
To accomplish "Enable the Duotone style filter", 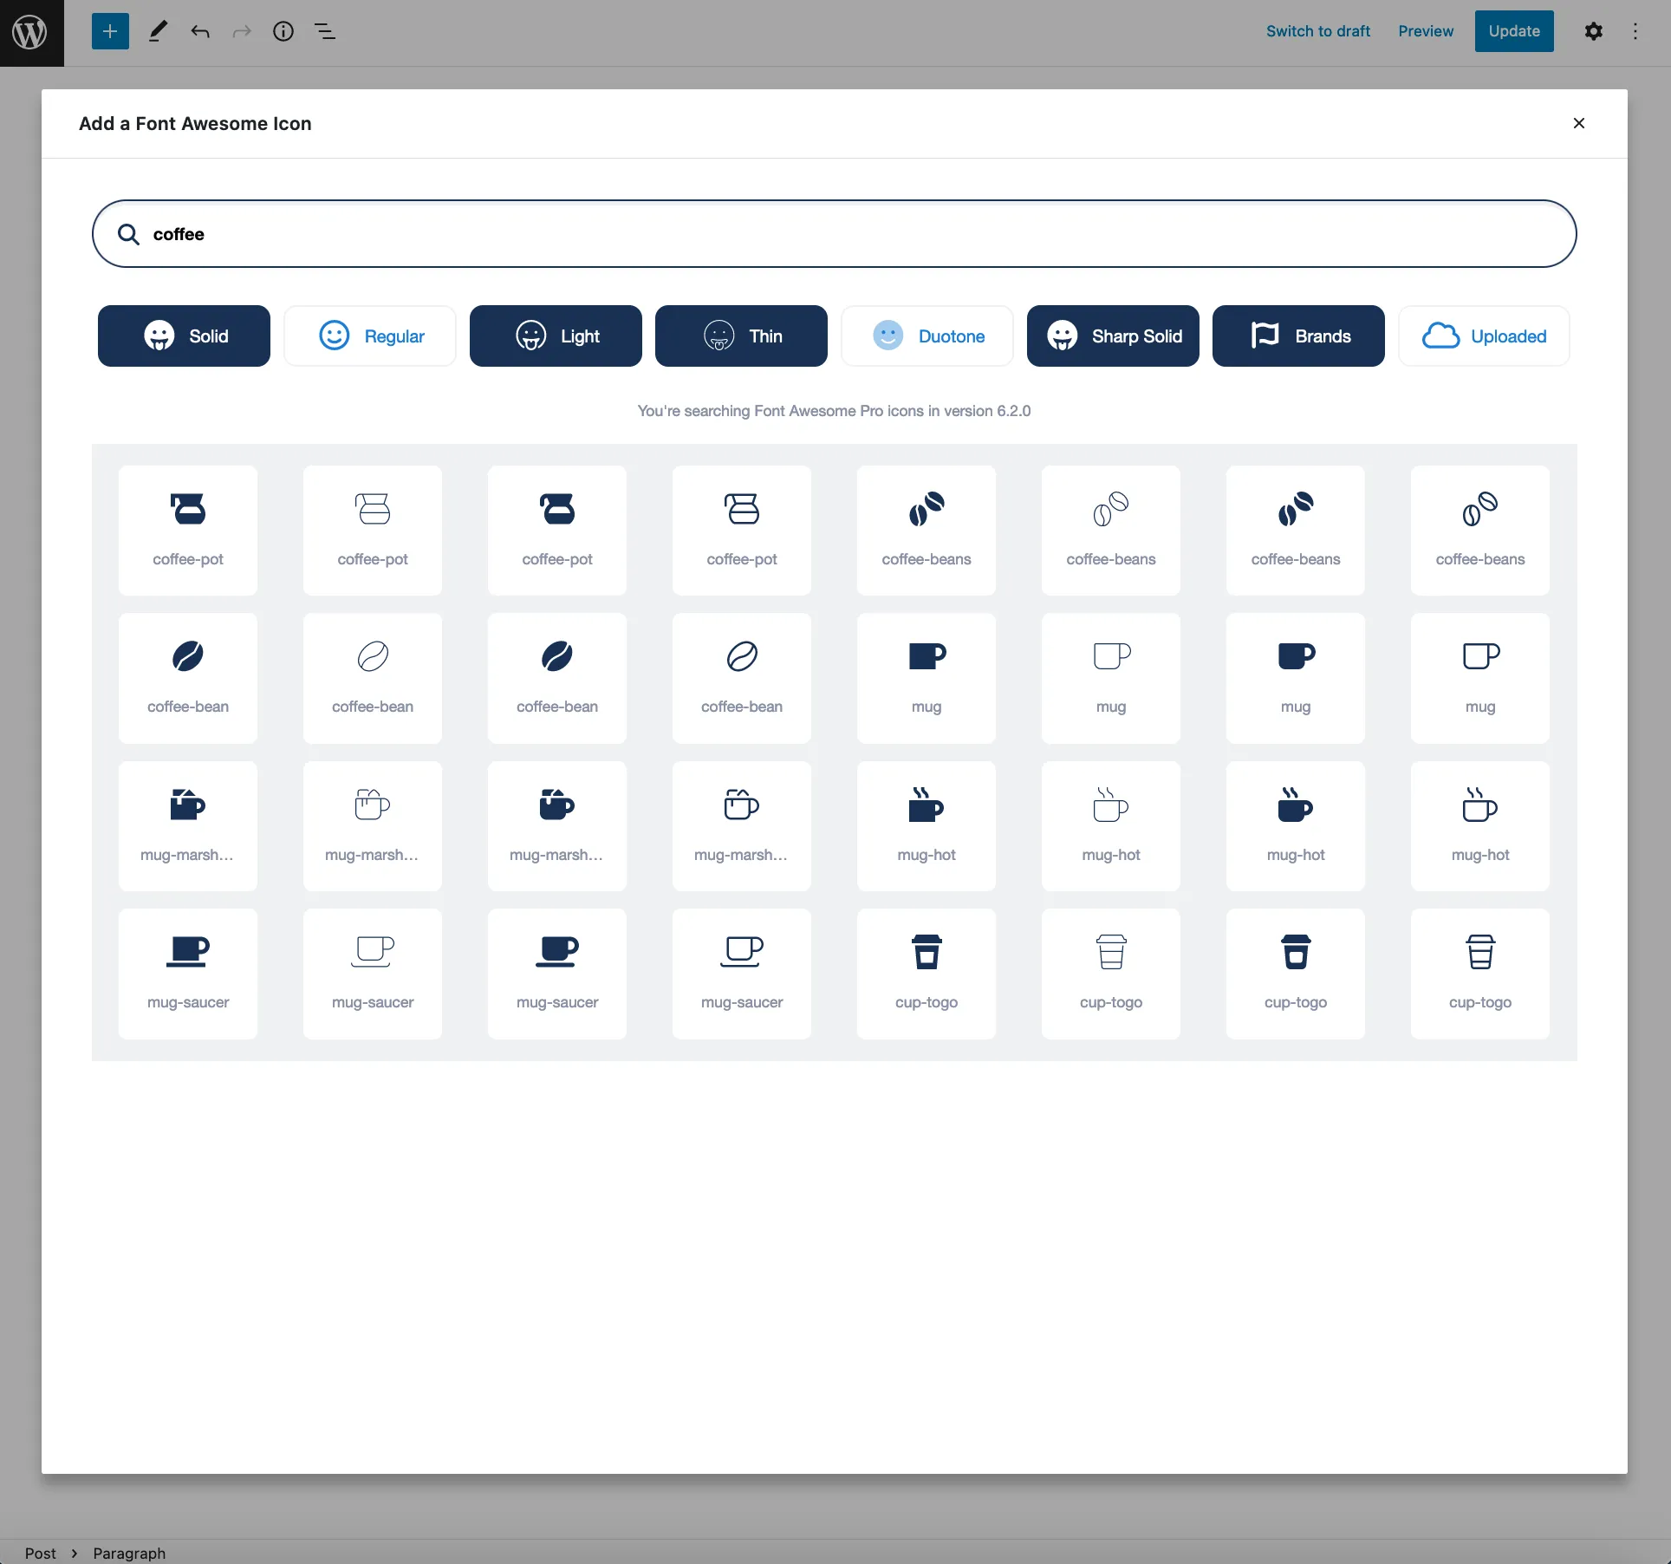I will 927,336.
